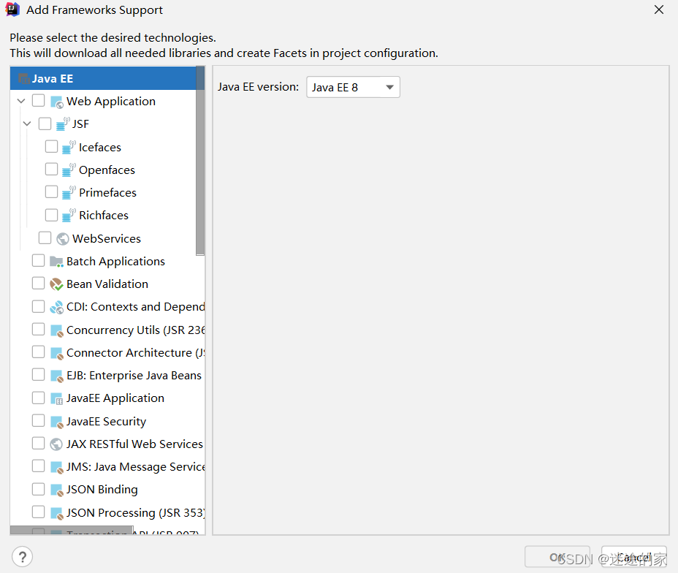Click the Richfaces library icon
Image resolution: width=678 pixels, height=573 pixels.
pos(69,215)
